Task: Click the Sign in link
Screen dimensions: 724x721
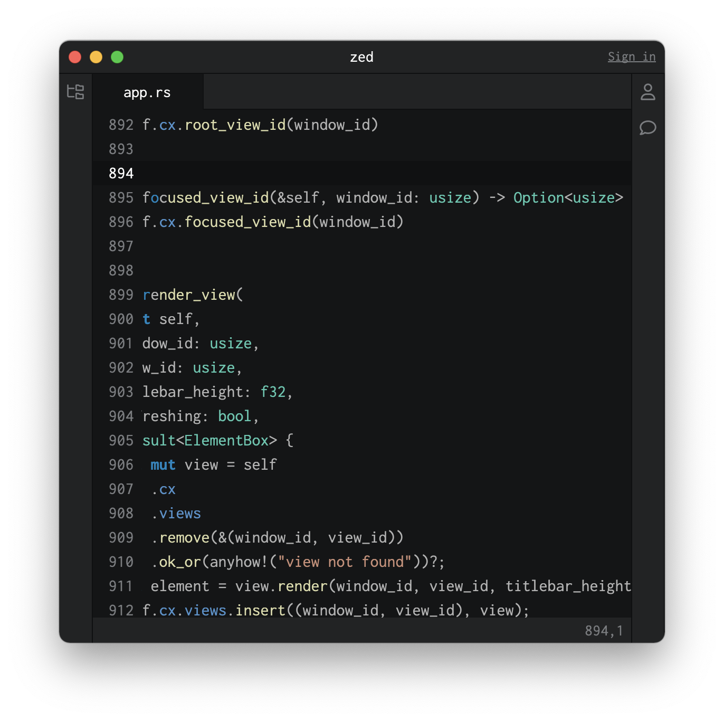Action: coord(632,56)
